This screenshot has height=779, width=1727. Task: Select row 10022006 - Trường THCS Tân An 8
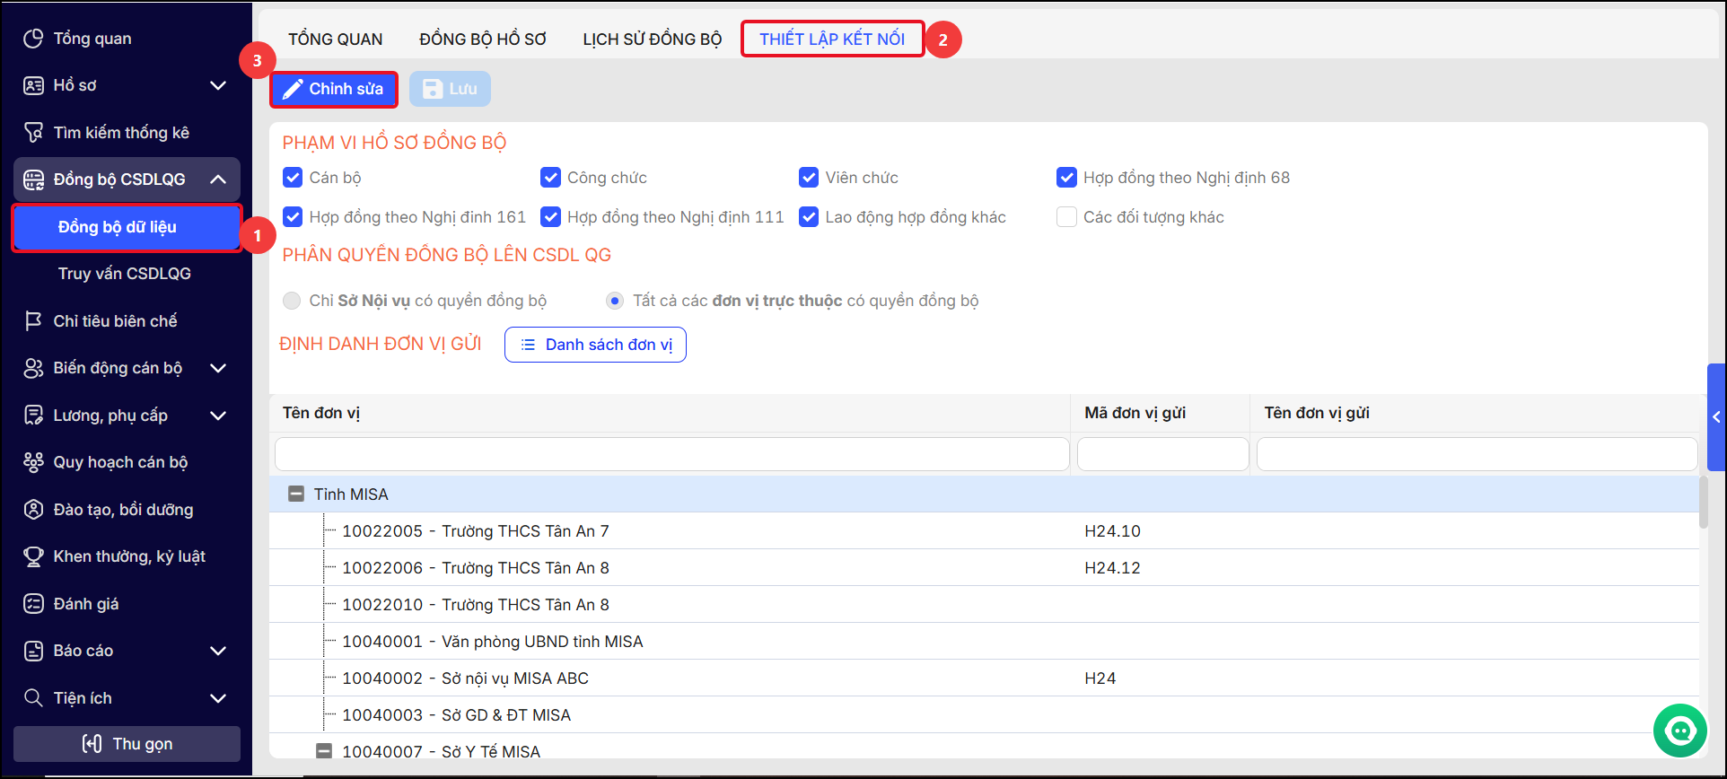click(984, 568)
